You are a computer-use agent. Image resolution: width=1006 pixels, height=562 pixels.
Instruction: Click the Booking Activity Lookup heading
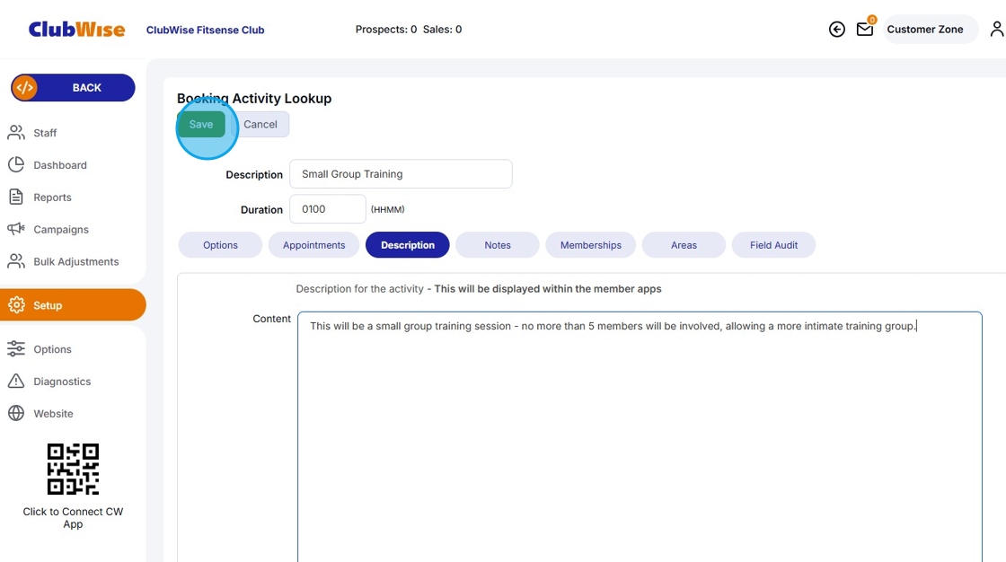[x=254, y=98]
